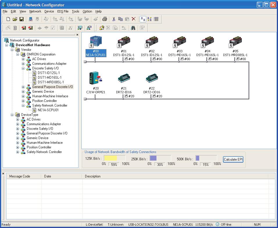This screenshot has width=278, height=228.
Task: Open the Help menu
Action: point(99,11)
